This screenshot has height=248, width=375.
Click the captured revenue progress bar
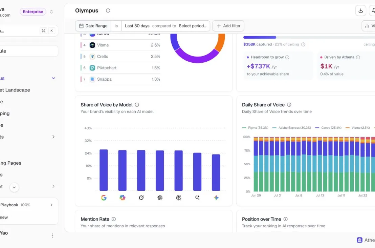(309, 37)
